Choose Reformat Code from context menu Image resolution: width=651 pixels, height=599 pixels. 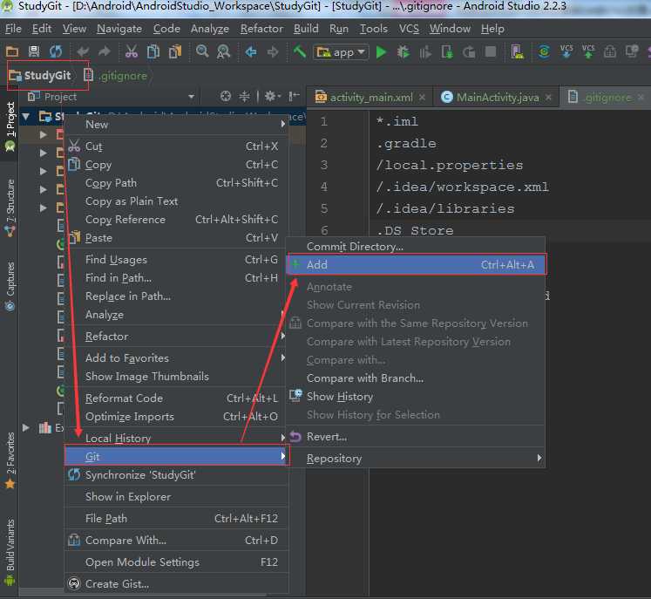click(176, 398)
